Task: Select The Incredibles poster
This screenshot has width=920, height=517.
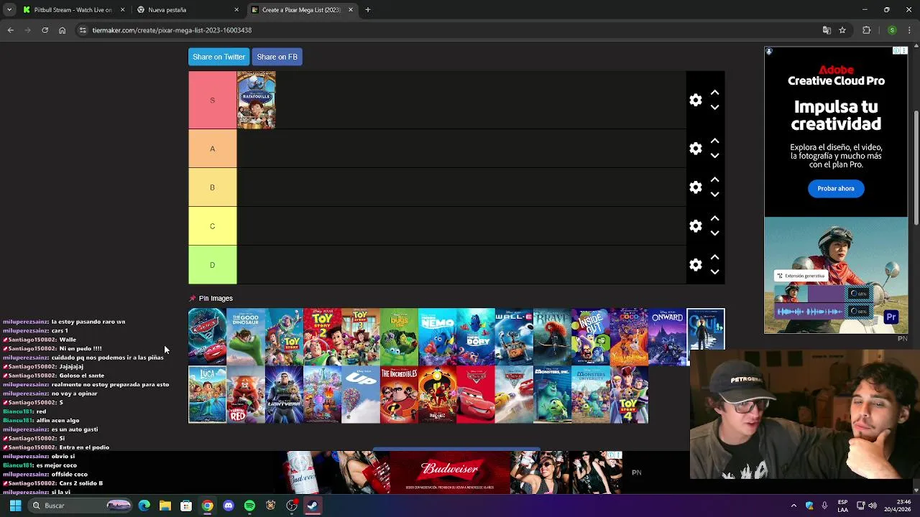Action: click(399, 394)
